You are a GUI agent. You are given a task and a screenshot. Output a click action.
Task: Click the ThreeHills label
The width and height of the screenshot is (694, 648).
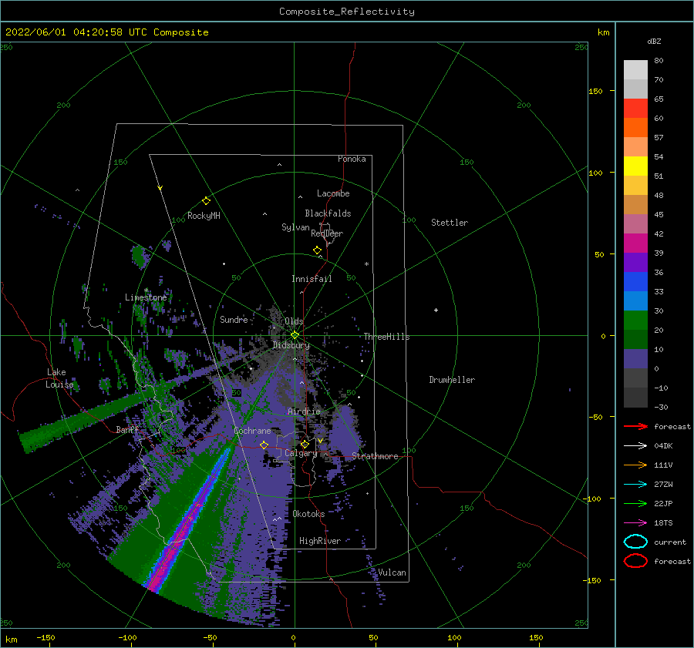[x=387, y=337]
